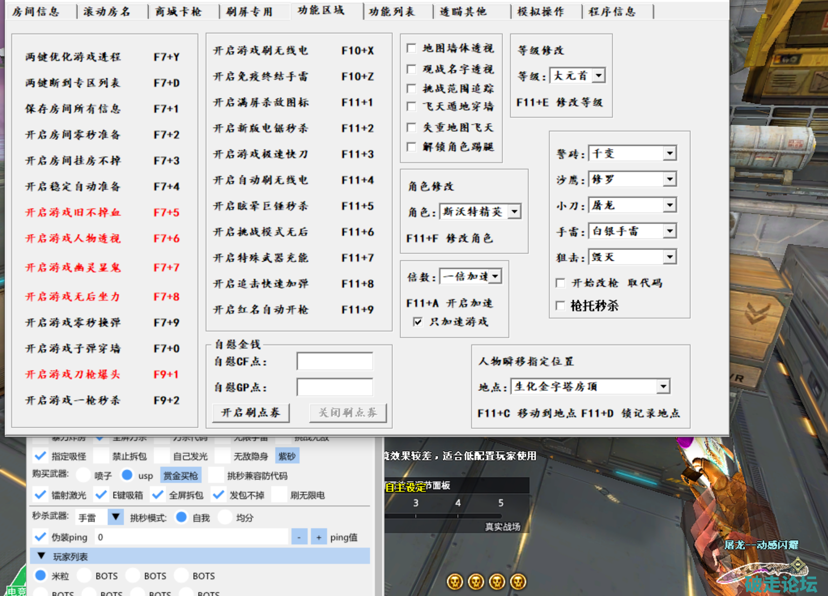Collapse the 玩家列表 section
828x596 pixels.
click(41, 556)
